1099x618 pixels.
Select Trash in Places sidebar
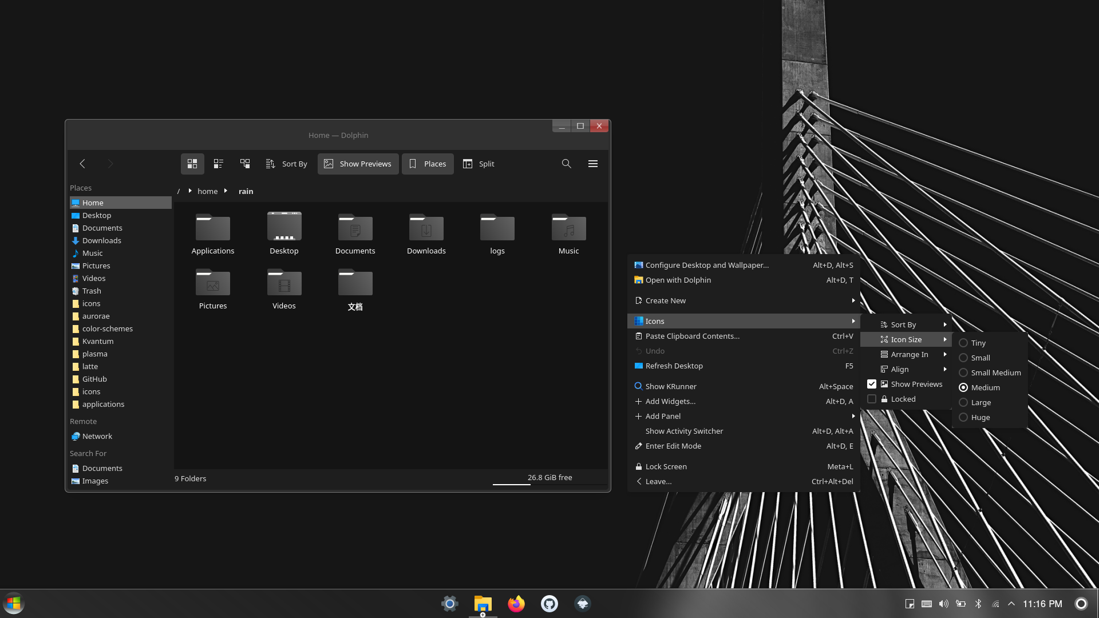click(x=121, y=291)
